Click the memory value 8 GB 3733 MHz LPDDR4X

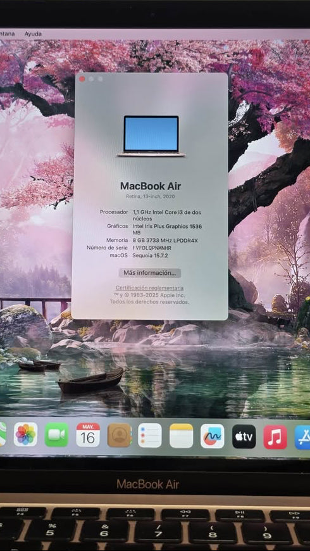pos(165,241)
